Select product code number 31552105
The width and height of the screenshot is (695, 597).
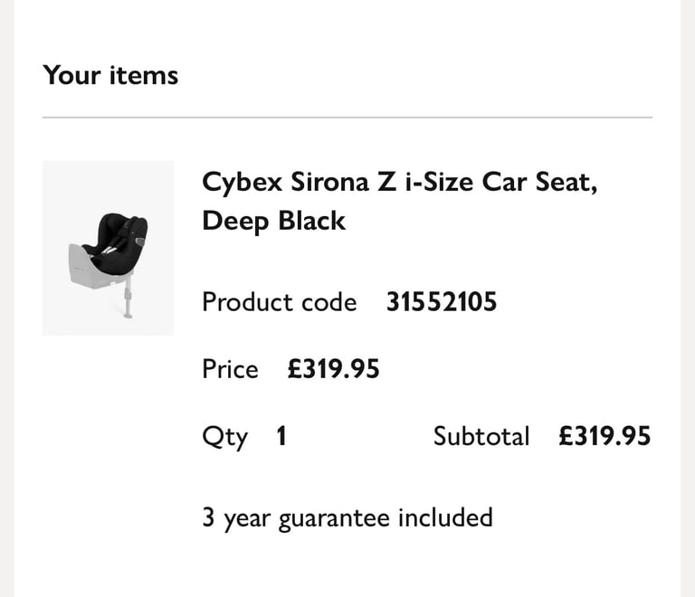pos(442,302)
